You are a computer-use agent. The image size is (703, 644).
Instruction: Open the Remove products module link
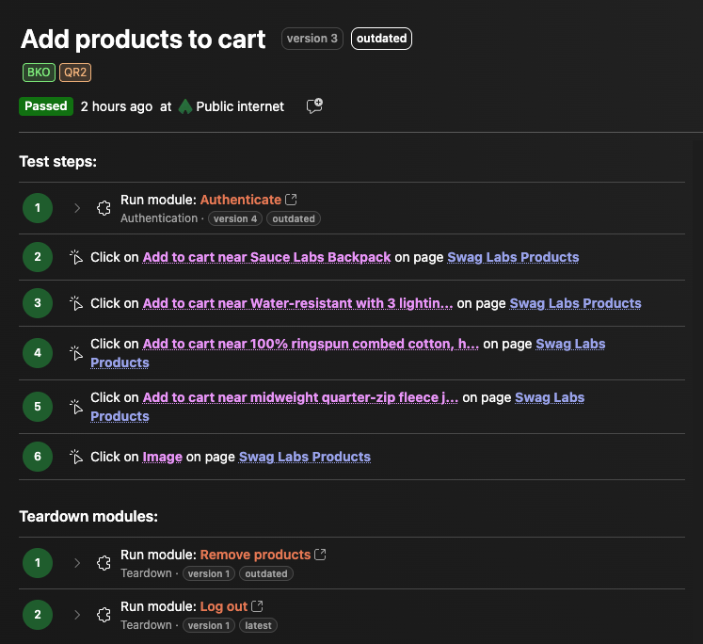(255, 555)
